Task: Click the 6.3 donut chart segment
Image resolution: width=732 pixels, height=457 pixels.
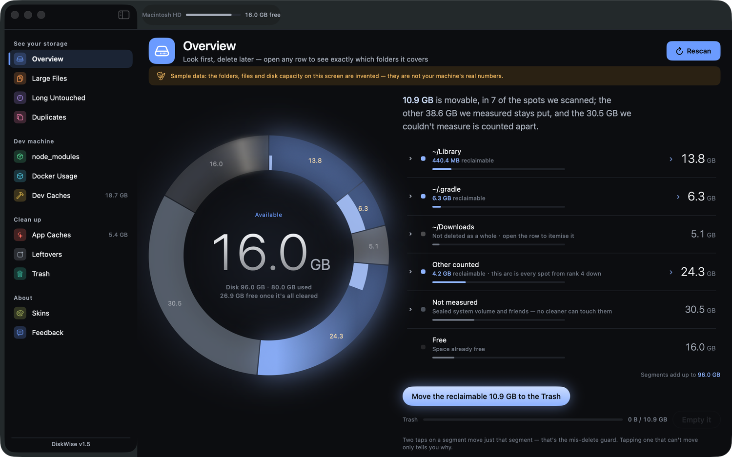Action: coord(363,208)
